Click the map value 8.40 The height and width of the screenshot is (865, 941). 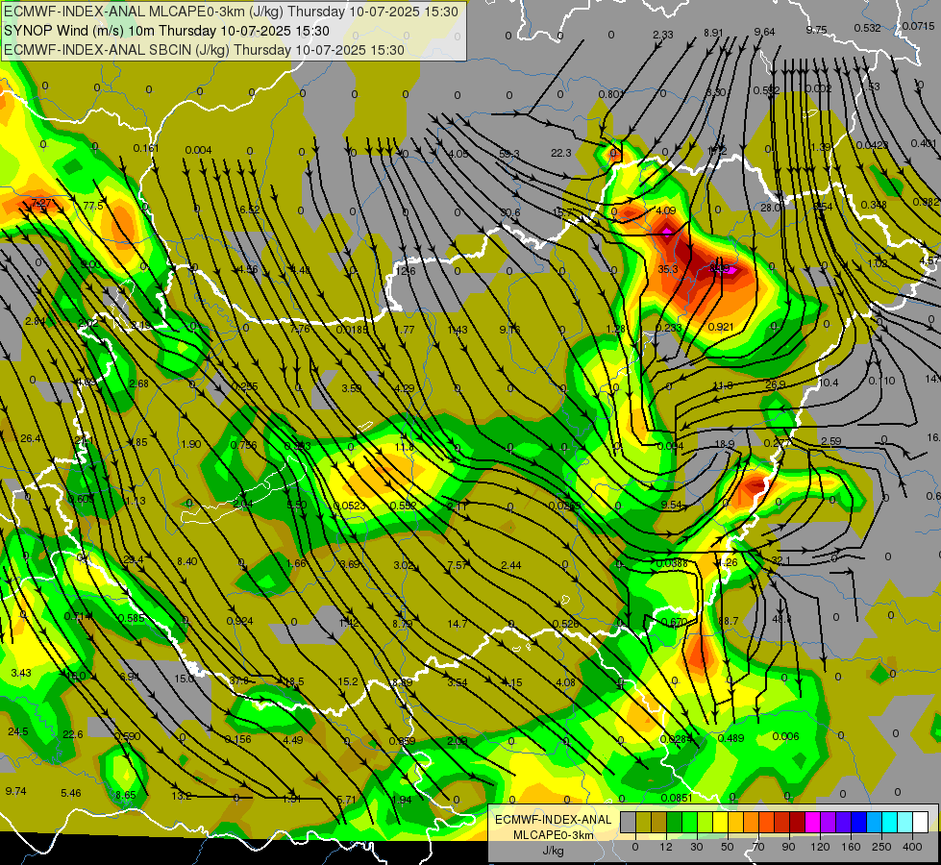(x=186, y=561)
